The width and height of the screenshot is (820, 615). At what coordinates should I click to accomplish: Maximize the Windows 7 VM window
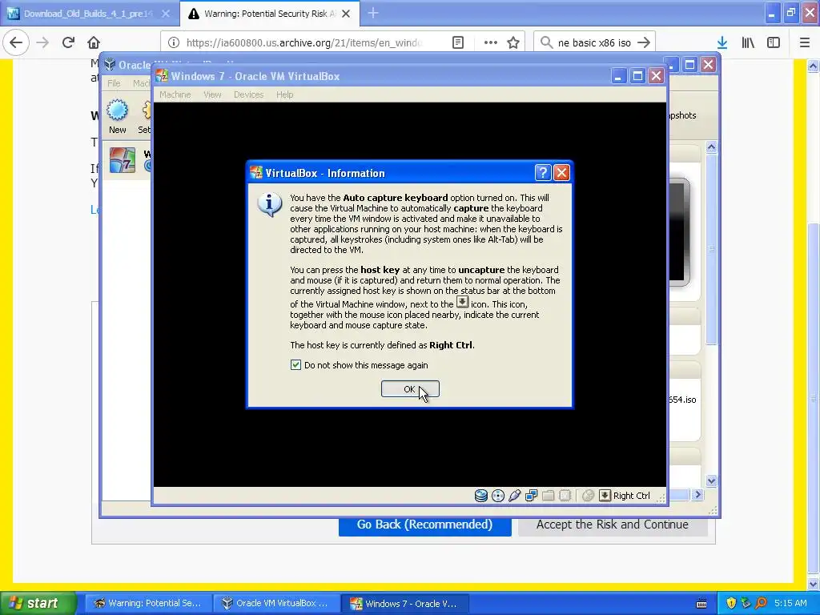[x=637, y=76]
